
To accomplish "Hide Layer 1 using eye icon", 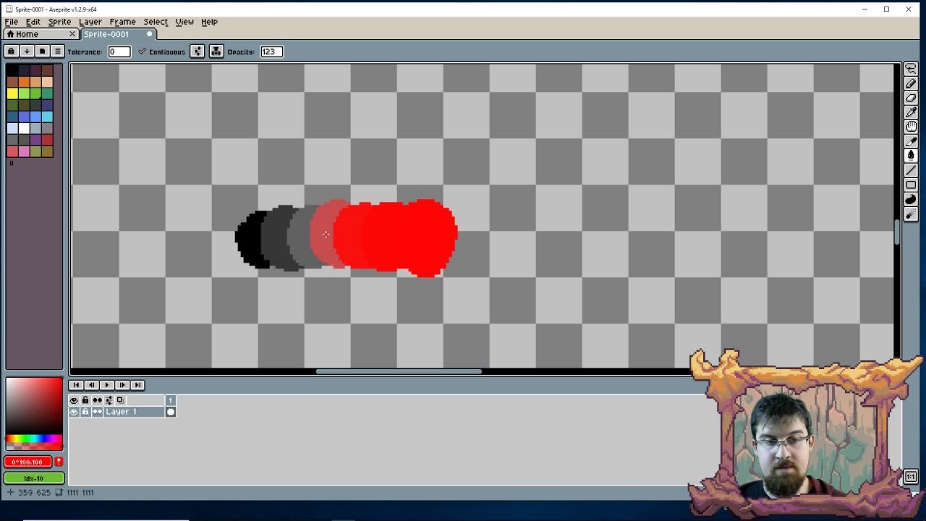I will tap(74, 412).
